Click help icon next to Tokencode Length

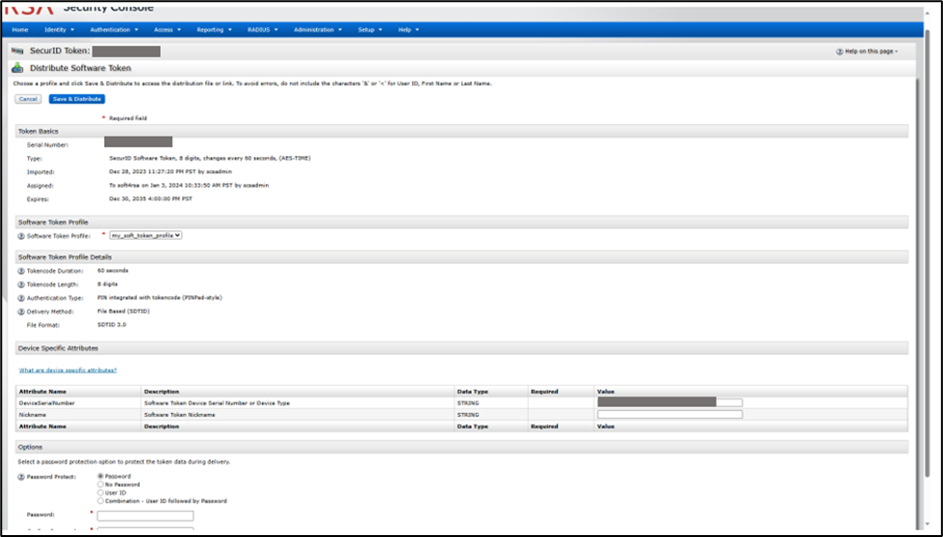[x=21, y=284]
